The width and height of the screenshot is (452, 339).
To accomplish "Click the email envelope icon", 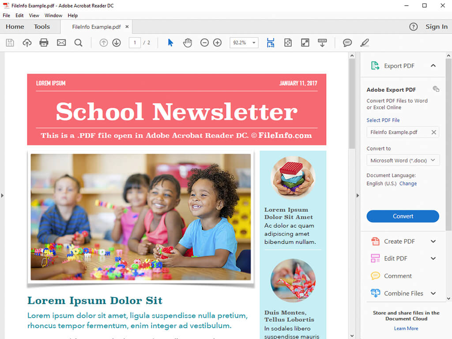I will [x=61, y=43].
